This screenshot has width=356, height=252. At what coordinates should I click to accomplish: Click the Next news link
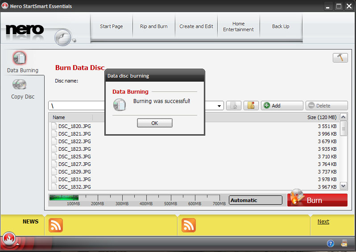323,222
